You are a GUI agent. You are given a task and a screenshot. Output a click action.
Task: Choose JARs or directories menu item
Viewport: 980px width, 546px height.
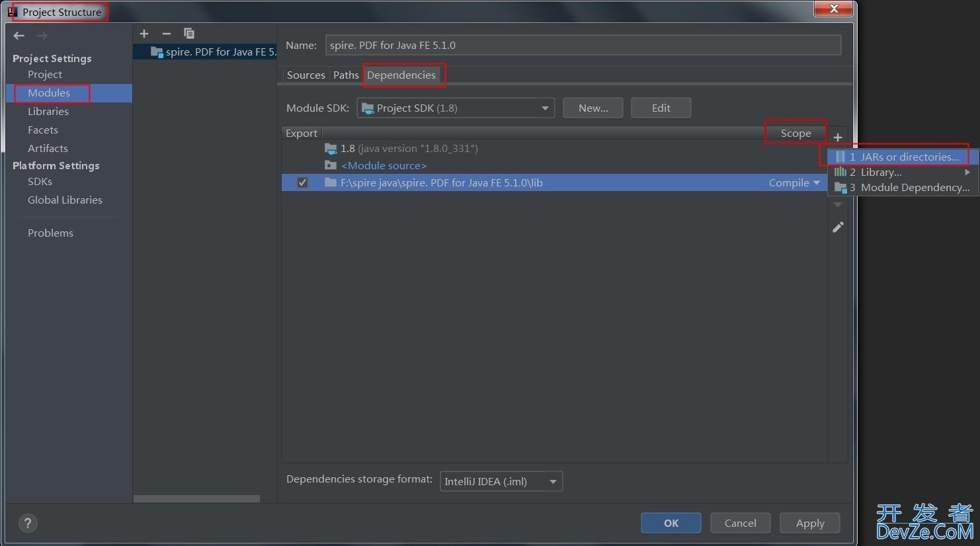[x=903, y=157]
